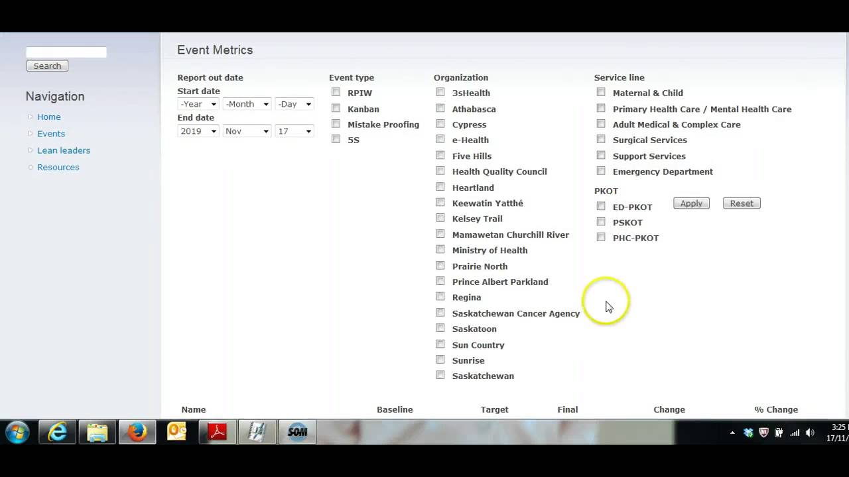This screenshot has width=849, height=477.
Task: Check the Cypress organization box
Action: (440, 124)
